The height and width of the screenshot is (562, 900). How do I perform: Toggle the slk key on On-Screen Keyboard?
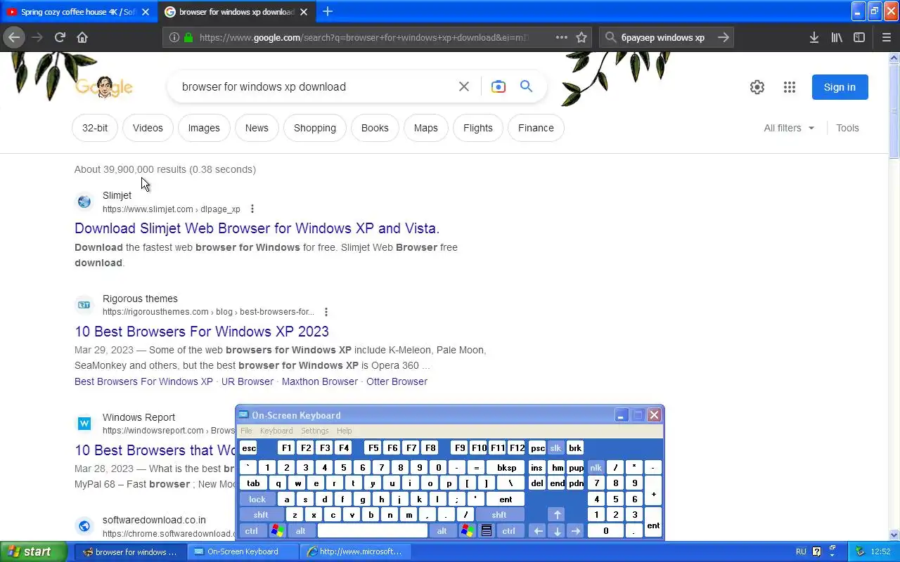[x=555, y=448]
